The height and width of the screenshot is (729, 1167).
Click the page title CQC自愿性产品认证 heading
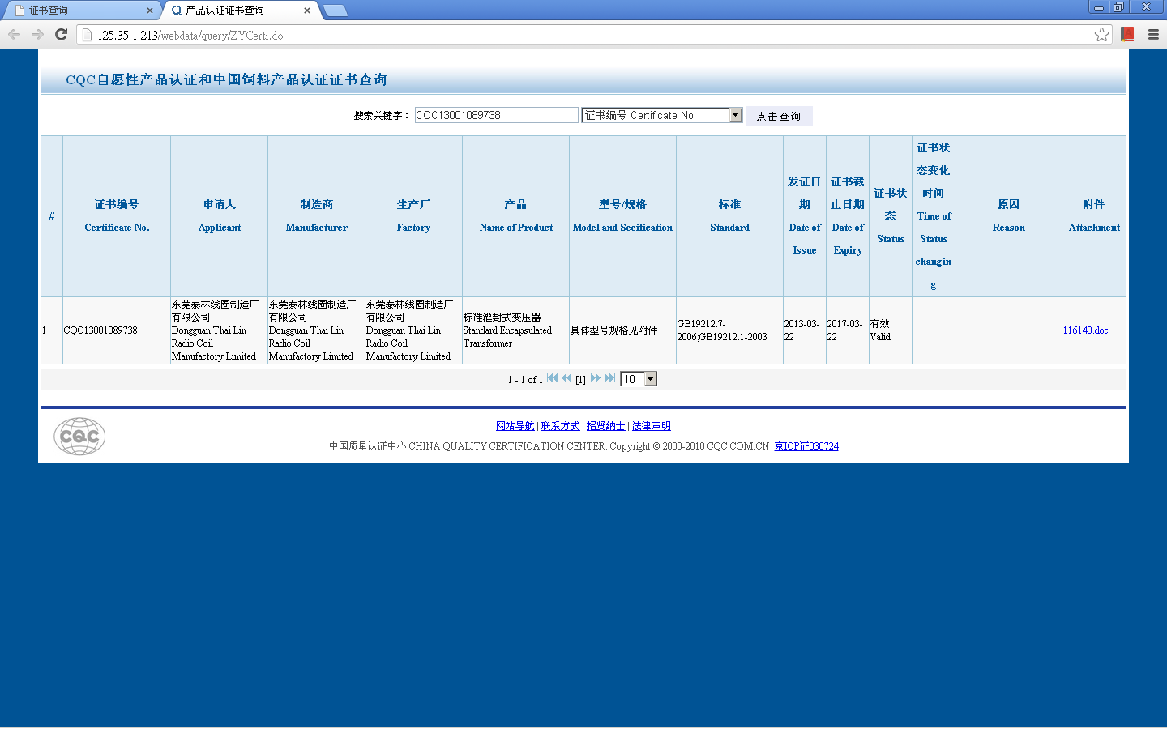(x=226, y=79)
